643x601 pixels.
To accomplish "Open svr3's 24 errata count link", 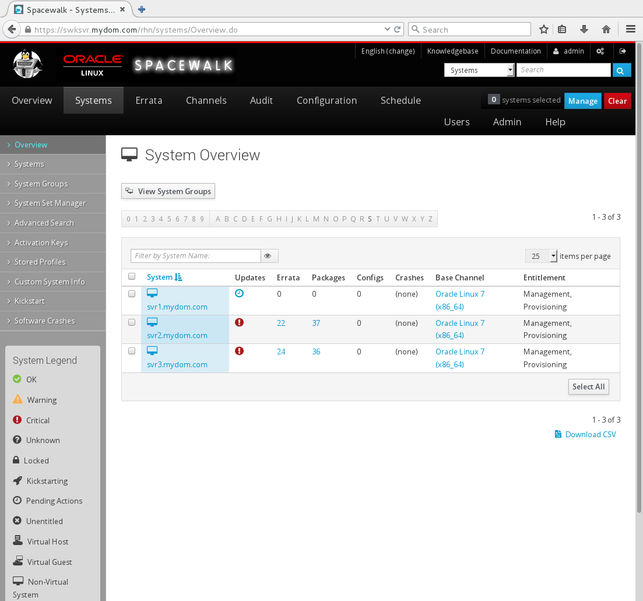I will tap(281, 352).
